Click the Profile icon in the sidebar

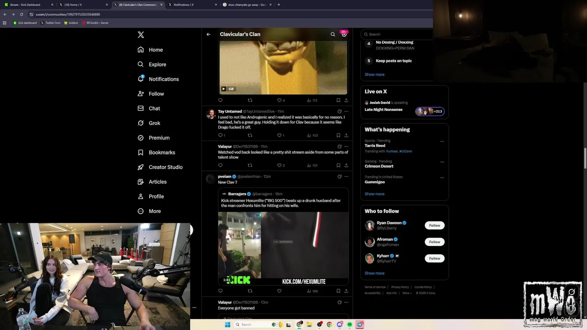pos(141,196)
